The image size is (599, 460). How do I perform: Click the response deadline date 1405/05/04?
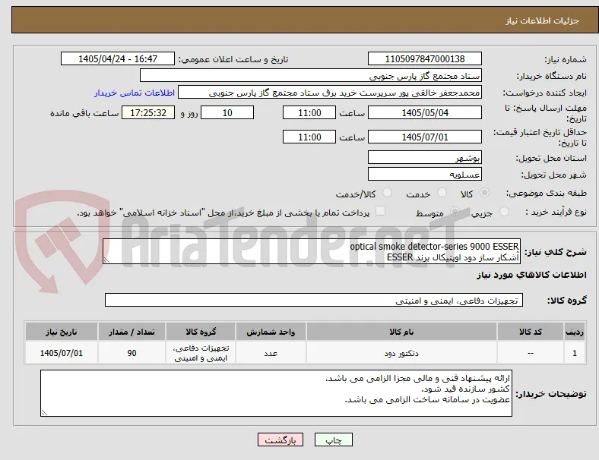tap(424, 112)
